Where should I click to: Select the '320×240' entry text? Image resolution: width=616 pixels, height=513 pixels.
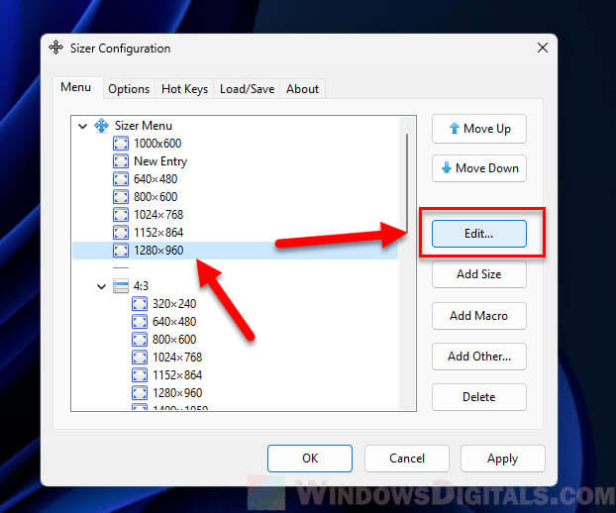[174, 304]
